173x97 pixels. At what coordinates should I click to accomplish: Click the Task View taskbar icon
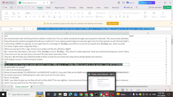click(x=49, y=94)
